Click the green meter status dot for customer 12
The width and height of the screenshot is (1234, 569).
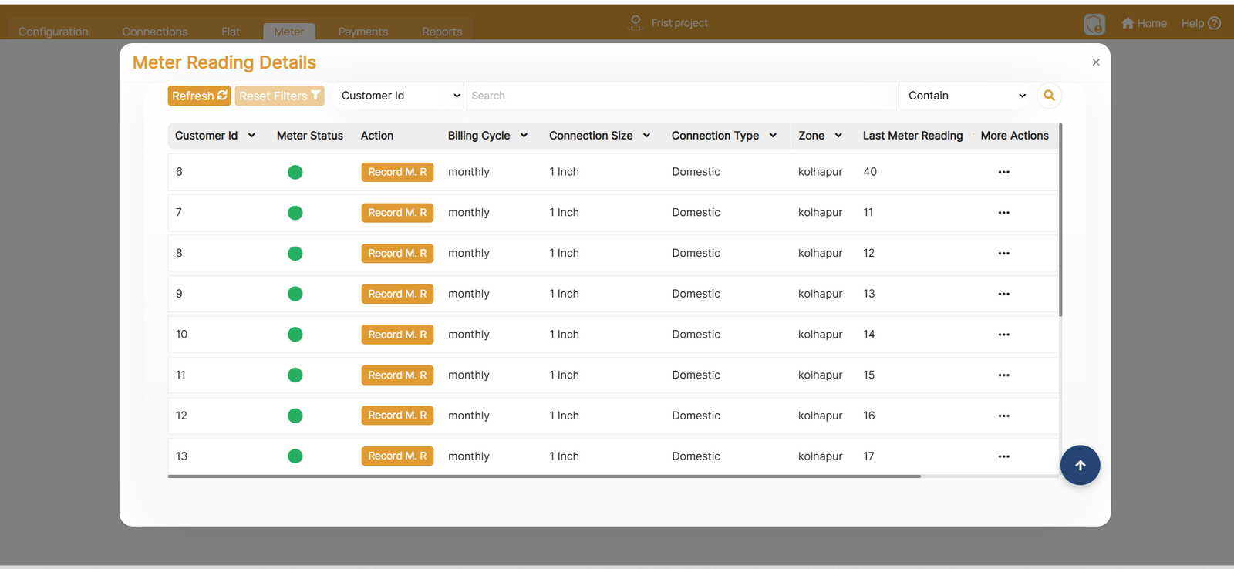pos(295,416)
